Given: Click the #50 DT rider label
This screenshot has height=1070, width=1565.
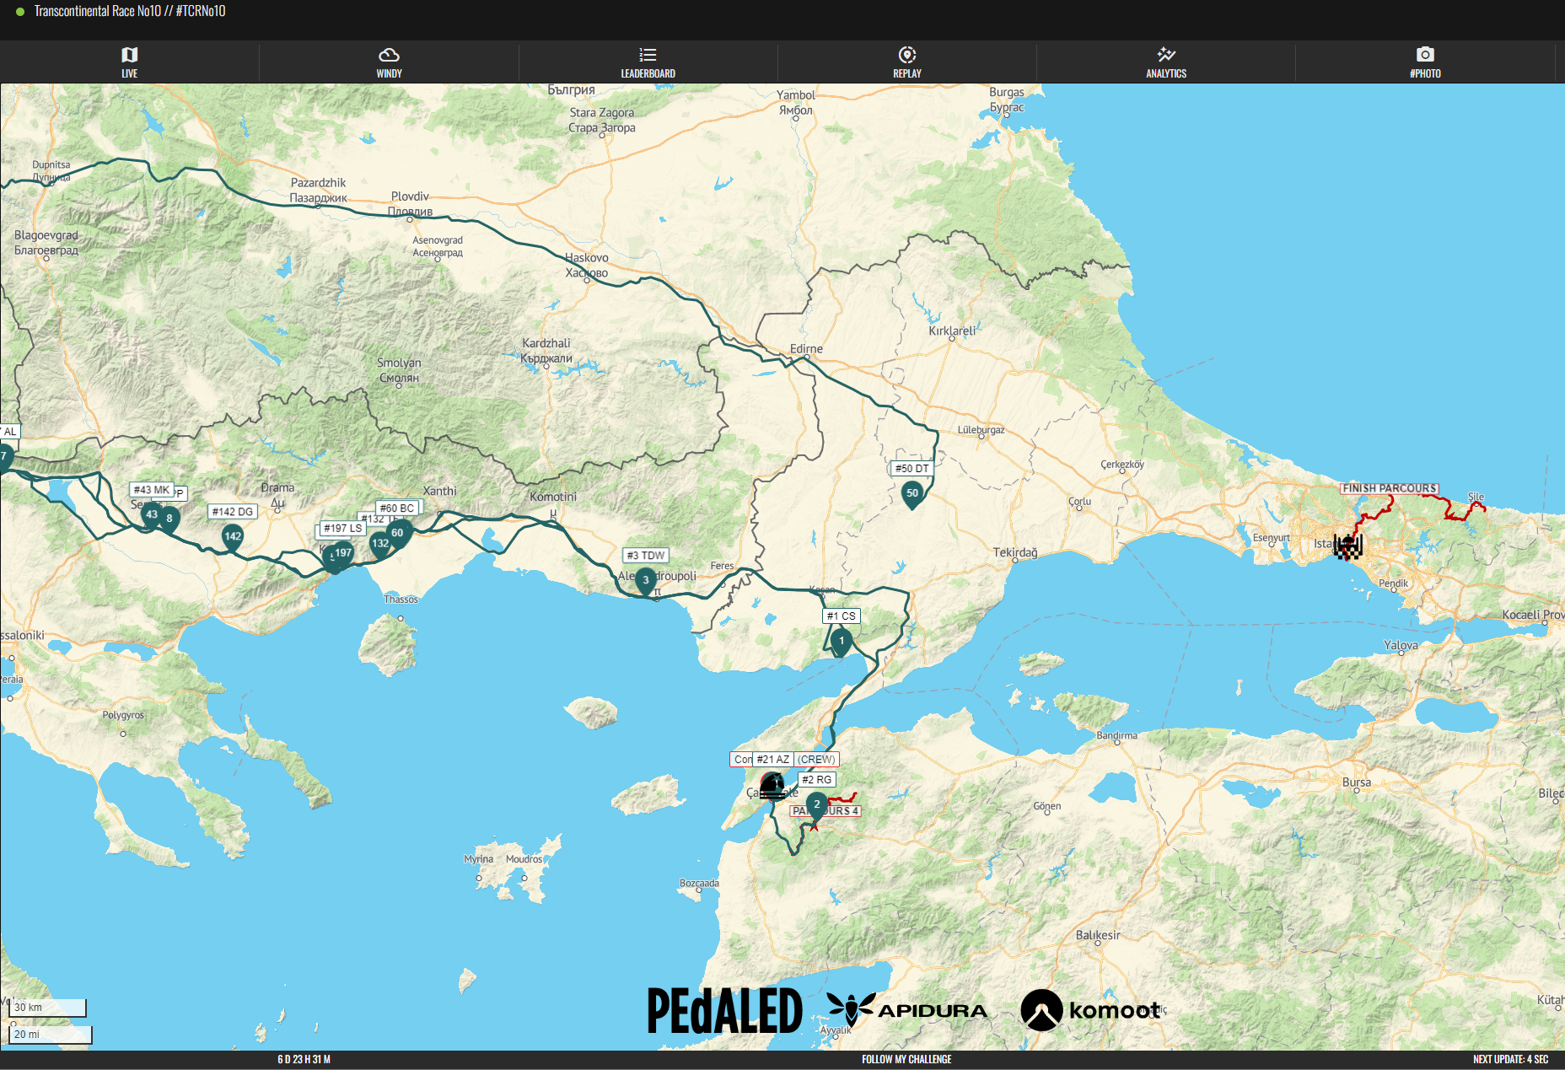Looking at the screenshot, I should coord(912,469).
